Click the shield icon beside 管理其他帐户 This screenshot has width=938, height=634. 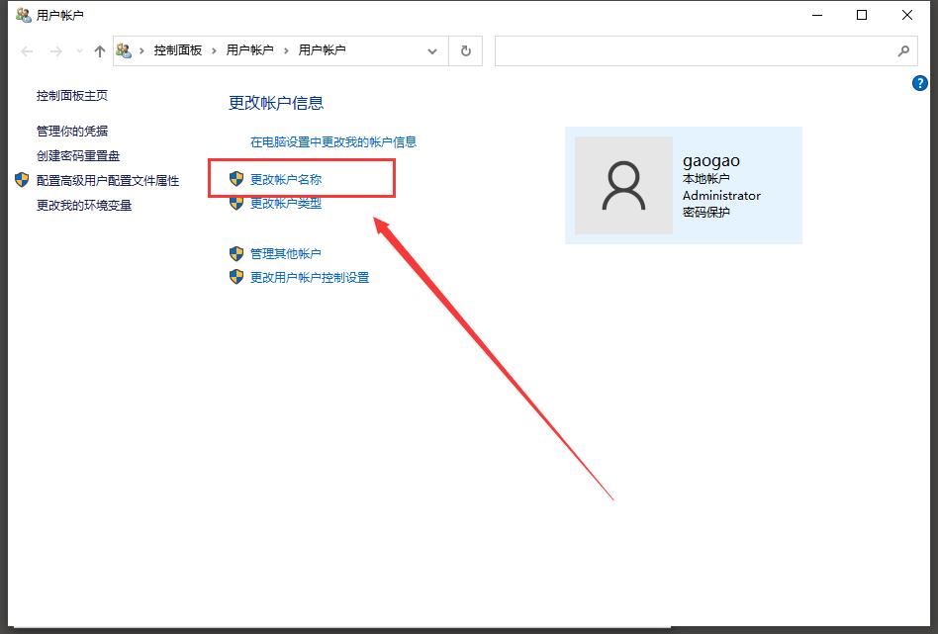[x=236, y=253]
